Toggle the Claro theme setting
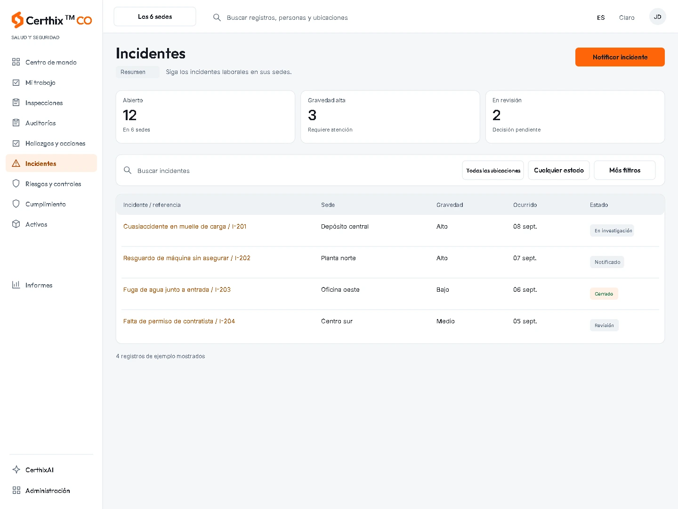The image size is (678, 509). click(x=627, y=17)
